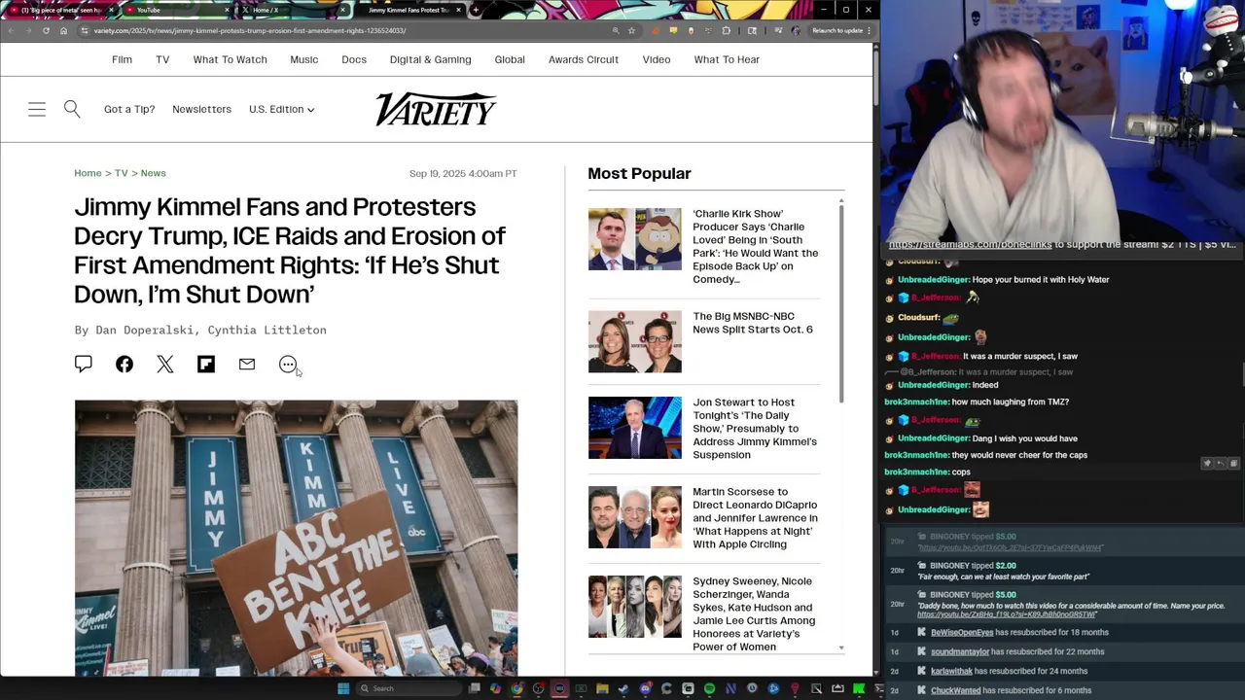
Task: Click the Windows taskbar Search box
Action: coord(409,688)
